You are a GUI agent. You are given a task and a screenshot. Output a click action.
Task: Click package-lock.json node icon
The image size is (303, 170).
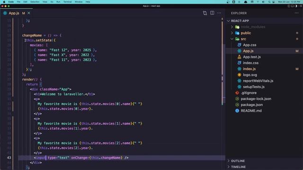(x=237, y=99)
